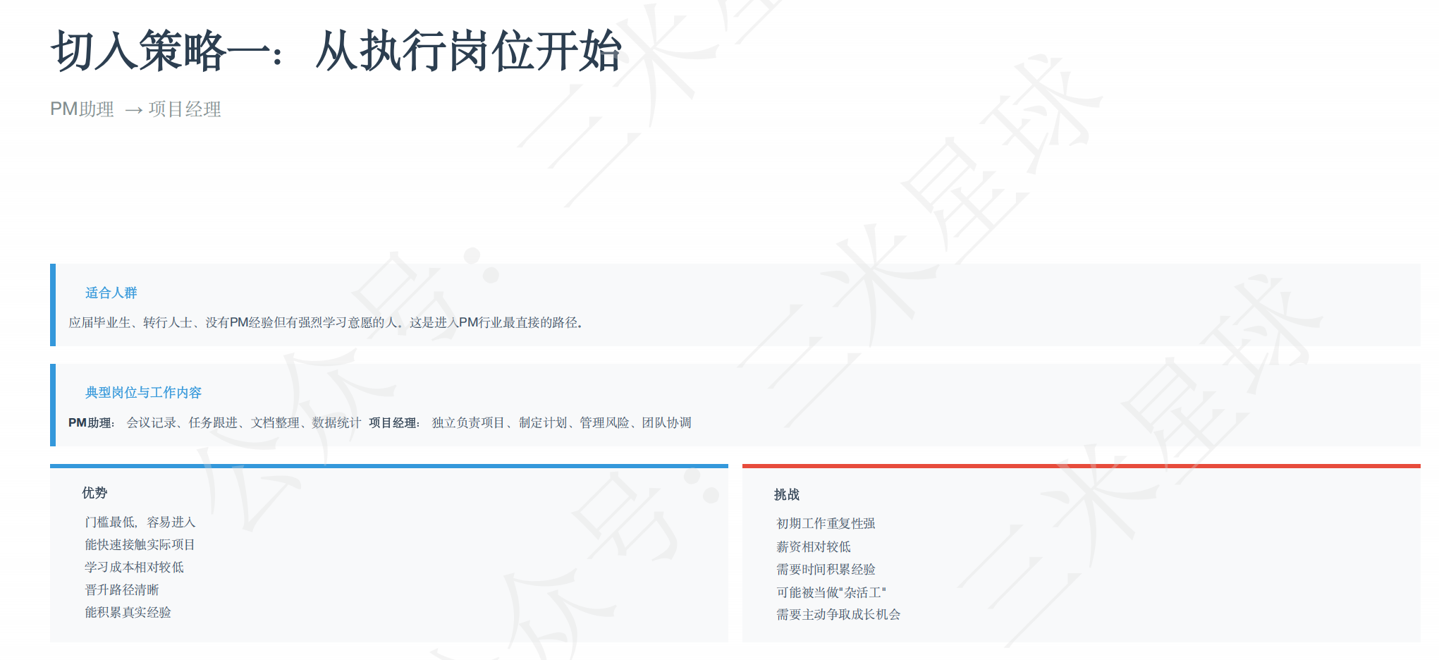Click the bold PM助理: label
This screenshot has height=660, width=1439.
coord(92,423)
